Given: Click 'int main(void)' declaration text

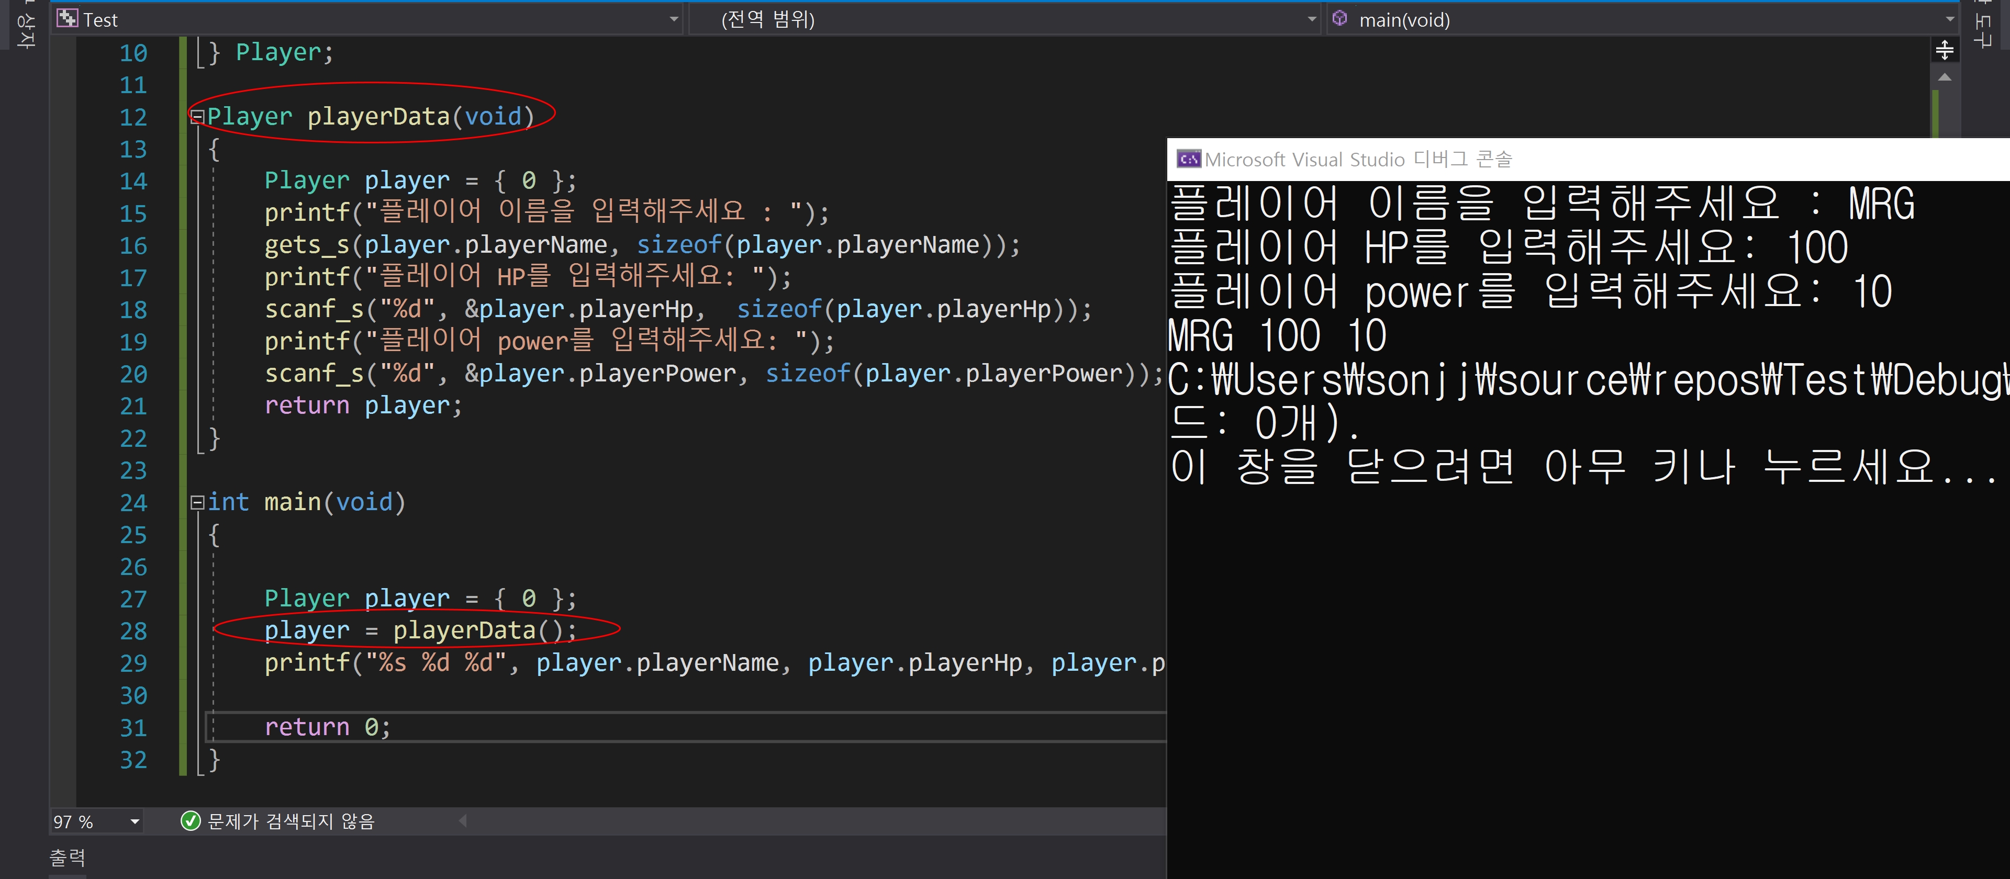Looking at the screenshot, I should [307, 502].
